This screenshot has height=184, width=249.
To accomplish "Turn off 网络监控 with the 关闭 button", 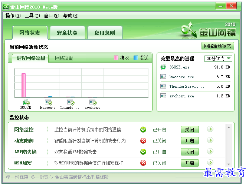I will point(190,130).
